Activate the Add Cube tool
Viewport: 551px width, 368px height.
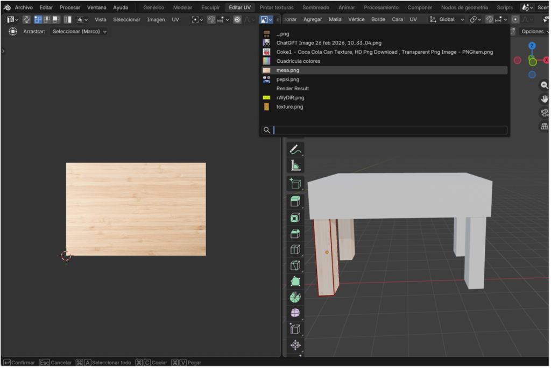coord(295,183)
